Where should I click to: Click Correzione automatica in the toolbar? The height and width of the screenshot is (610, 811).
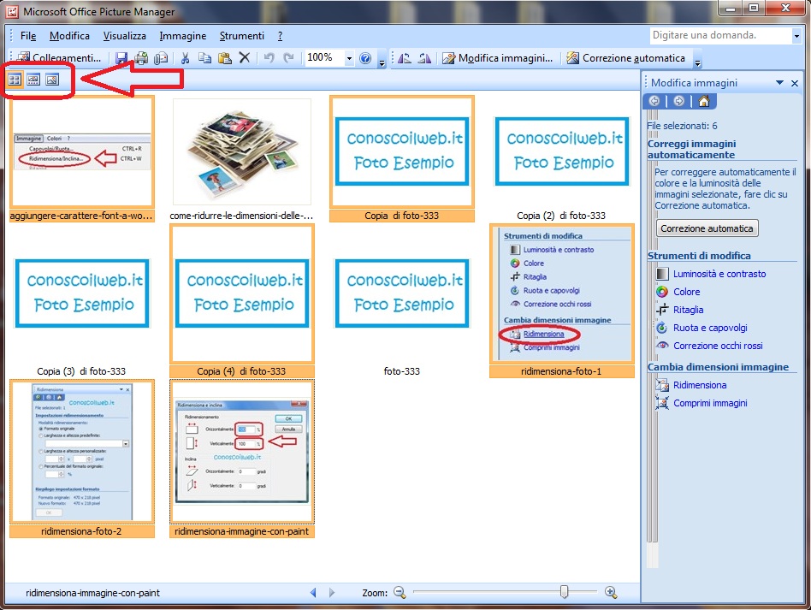click(626, 58)
